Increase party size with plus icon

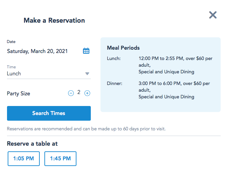[x=87, y=93]
